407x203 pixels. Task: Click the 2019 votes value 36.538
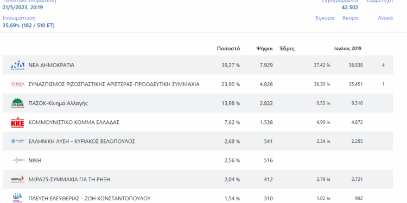pyautogui.click(x=356, y=65)
